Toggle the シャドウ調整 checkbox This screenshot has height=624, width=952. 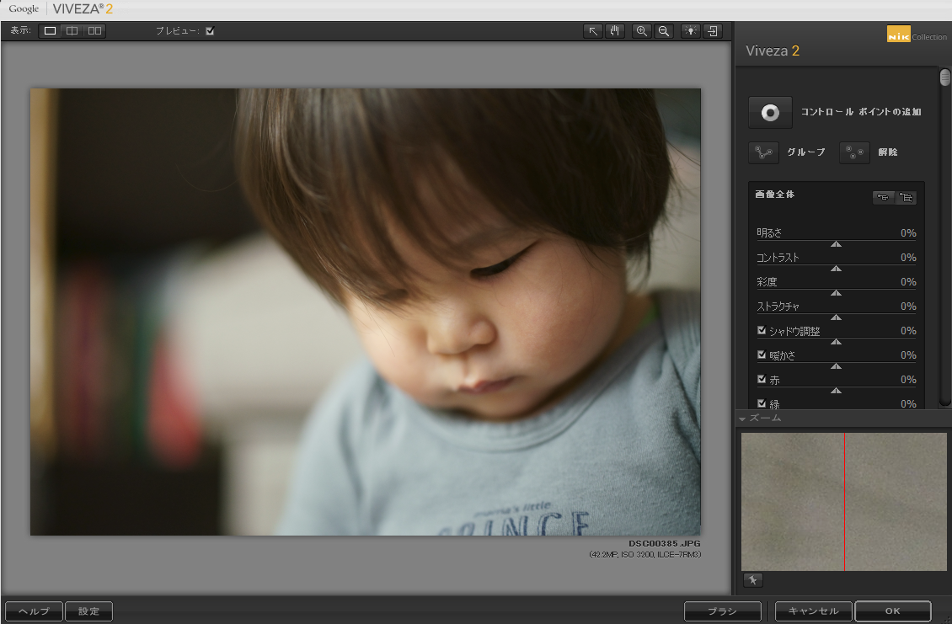click(762, 331)
